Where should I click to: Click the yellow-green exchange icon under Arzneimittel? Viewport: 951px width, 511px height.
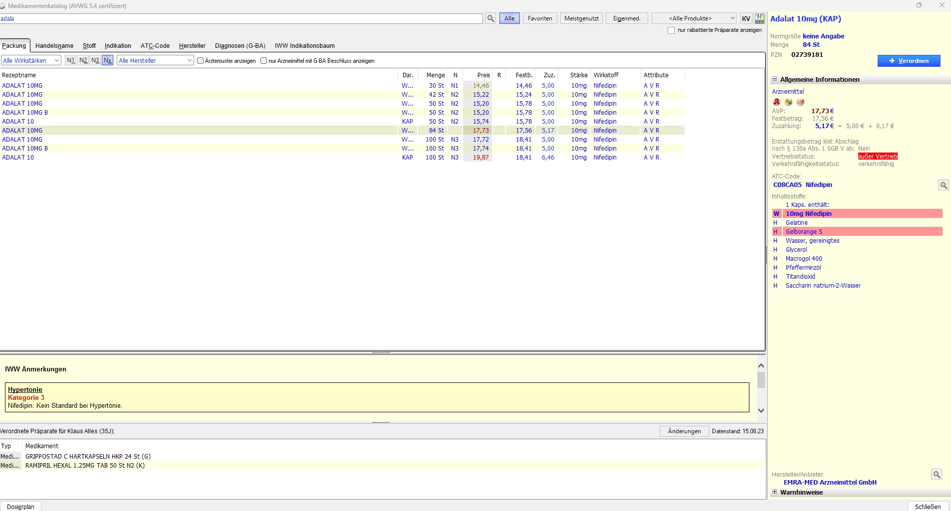788,102
